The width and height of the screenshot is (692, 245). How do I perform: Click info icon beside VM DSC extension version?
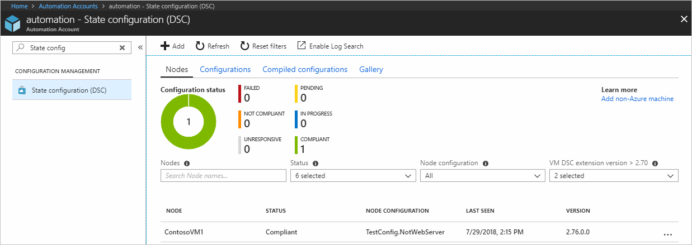(655, 164)
